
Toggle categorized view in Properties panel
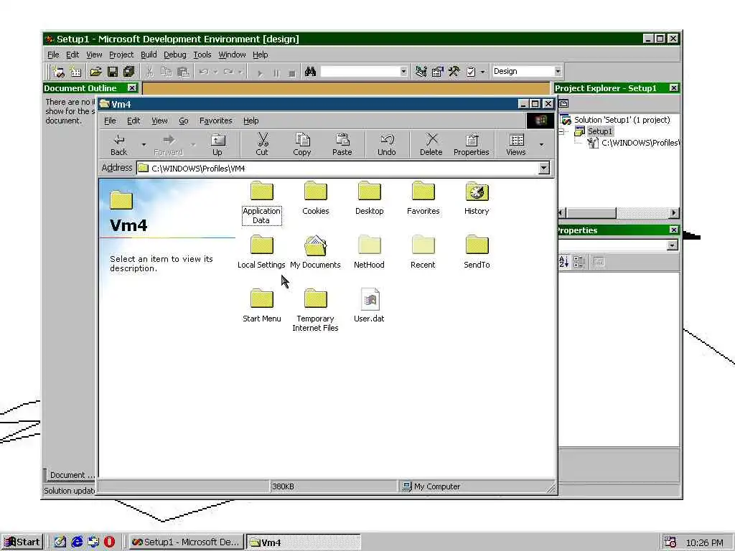coord(579,262)
